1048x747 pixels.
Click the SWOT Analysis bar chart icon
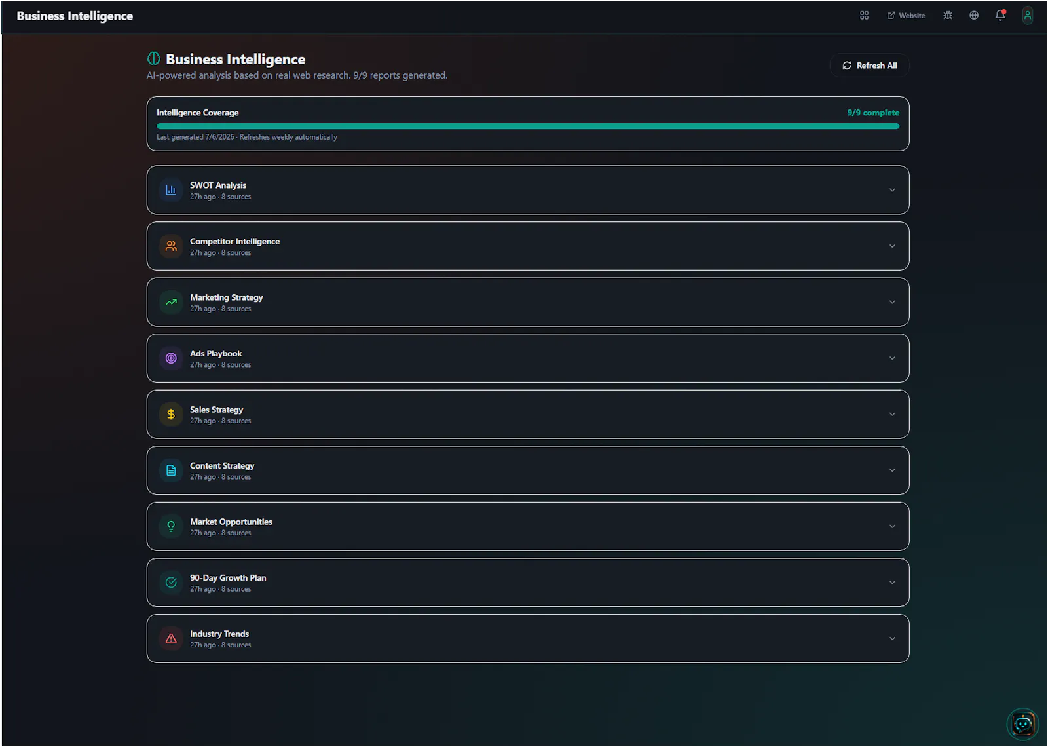[171, 190]
